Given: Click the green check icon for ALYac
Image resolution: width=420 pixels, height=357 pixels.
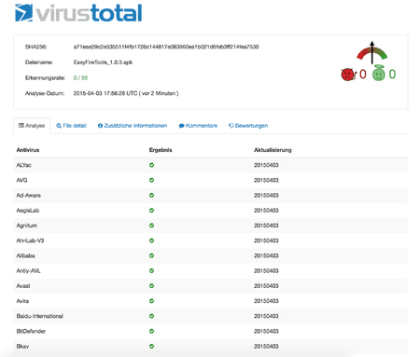Looking at the screenshot, I should click(151, 165).
